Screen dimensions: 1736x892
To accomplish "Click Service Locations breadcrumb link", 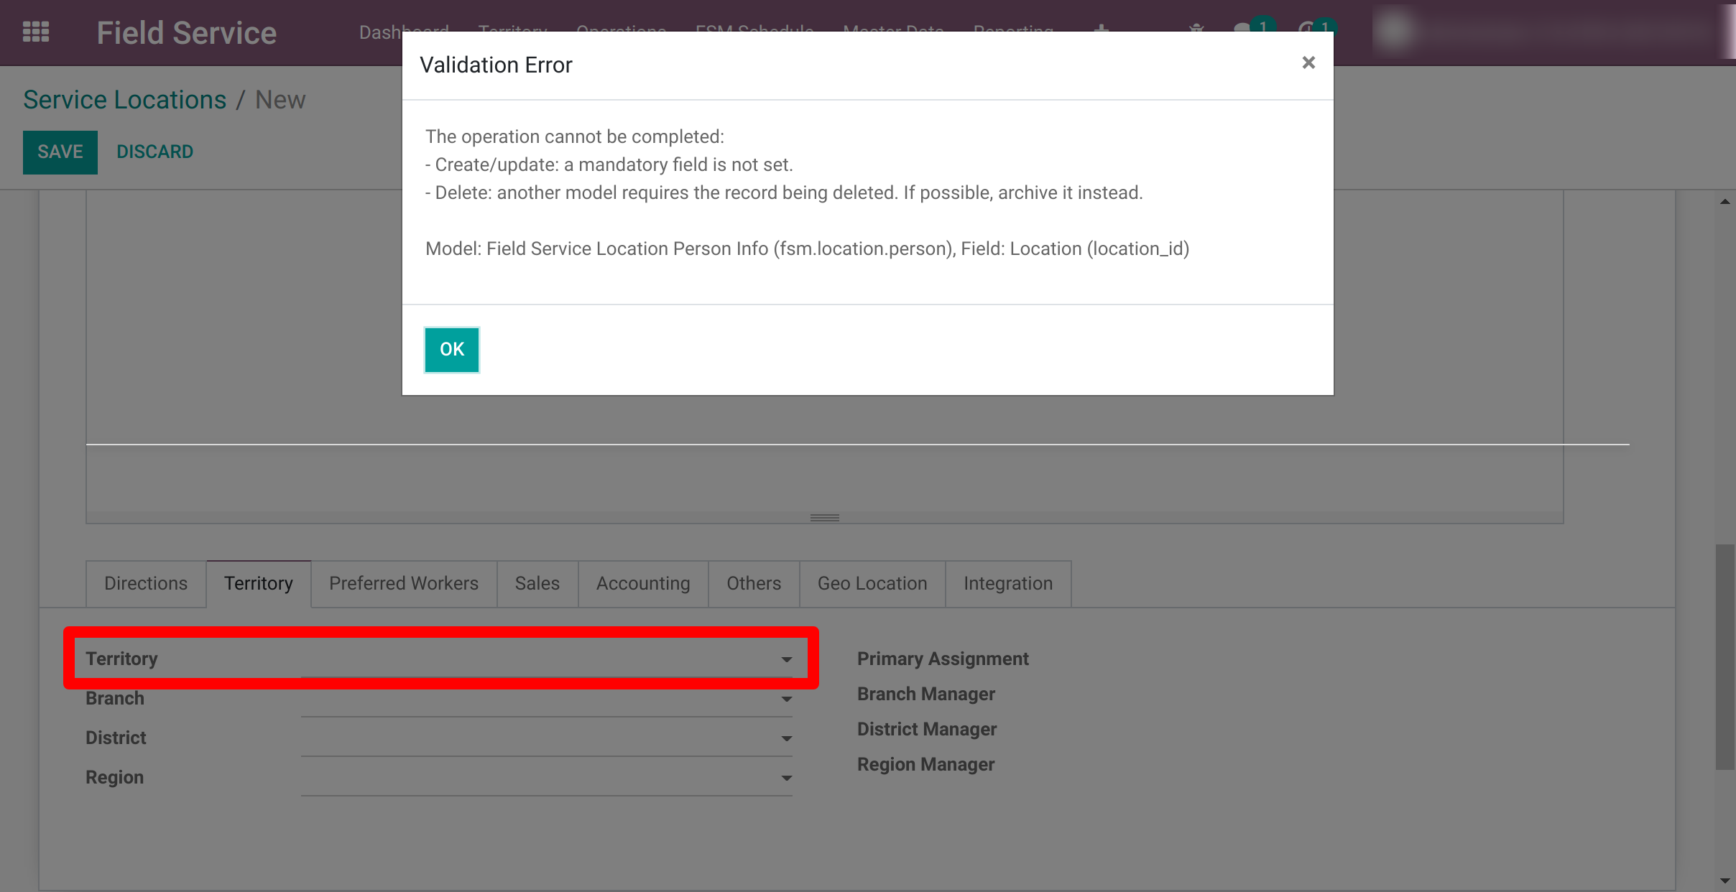I will [124, 100].
